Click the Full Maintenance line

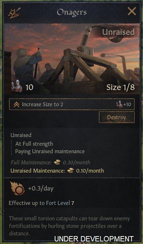[x=50, y=163]
